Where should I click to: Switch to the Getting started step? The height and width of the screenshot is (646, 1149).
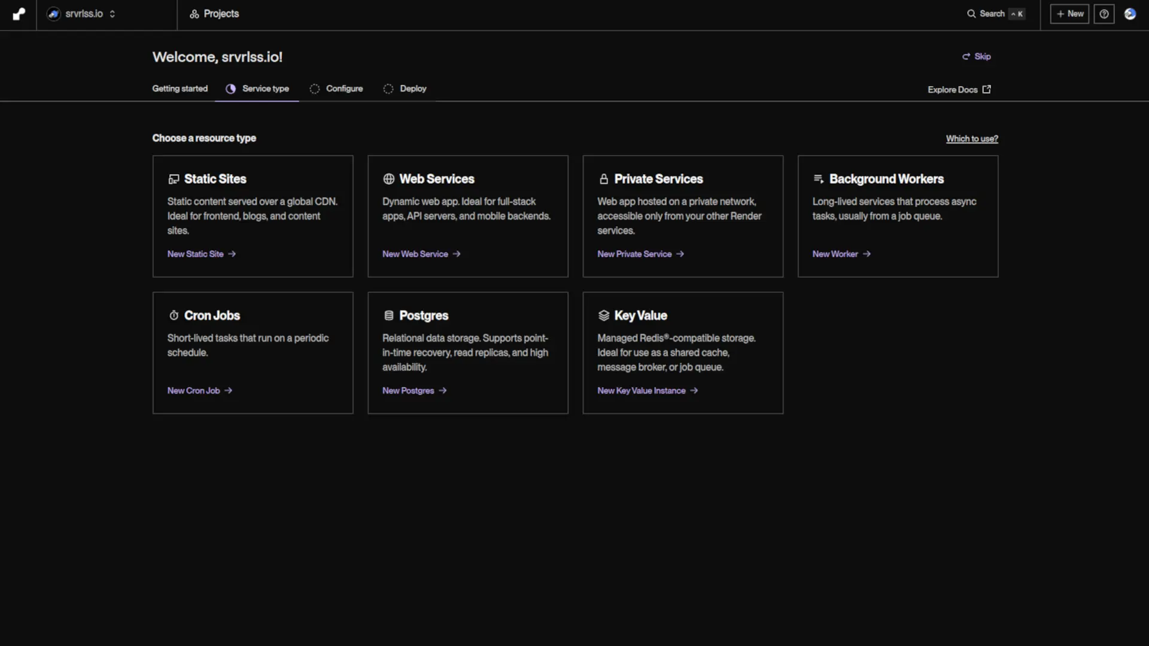[180, 89]
